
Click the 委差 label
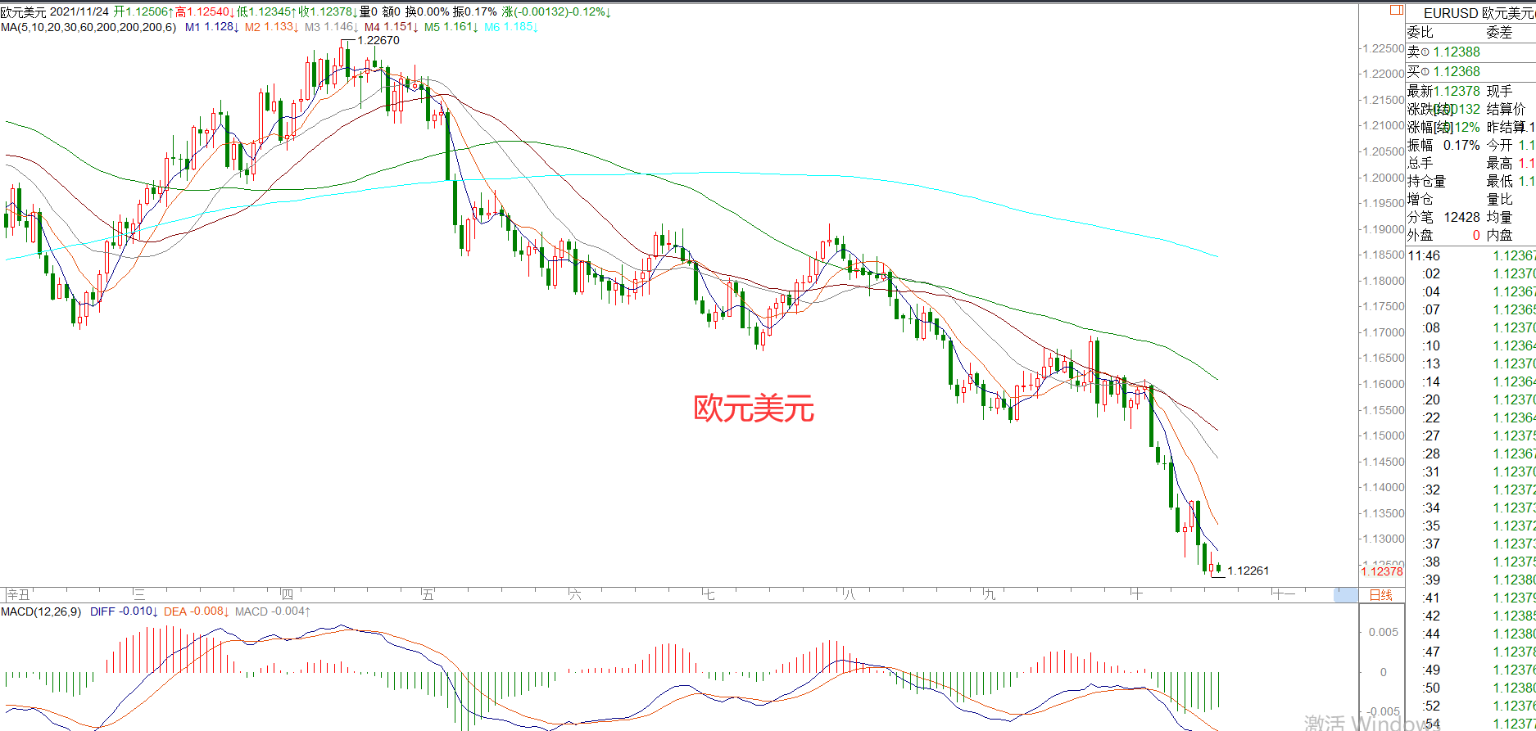click(1500, 33)
